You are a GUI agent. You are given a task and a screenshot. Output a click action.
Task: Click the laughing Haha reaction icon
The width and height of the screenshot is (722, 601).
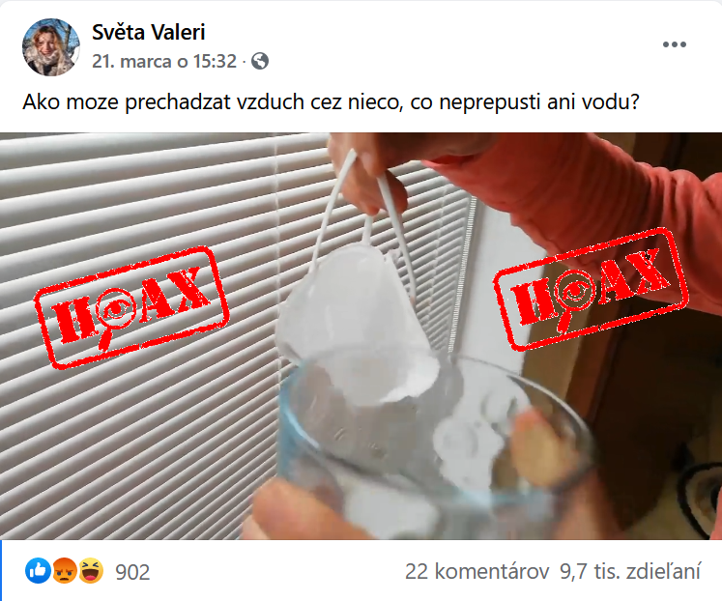[91, 571]
